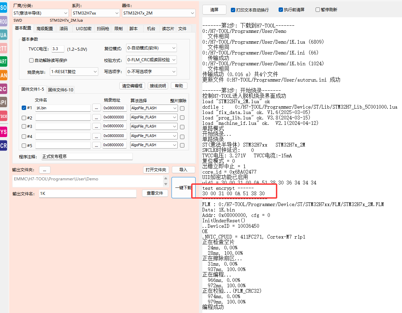Switch to the 高级配置 tab
Viewport: 402px width, 313px height.
click(x=45, y=29)
